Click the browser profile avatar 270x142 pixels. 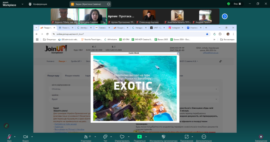coord(228,34)
